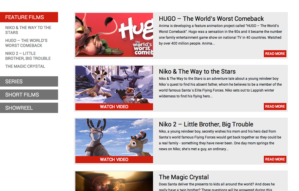Viewport: 299px width, 191px height.
Task: Watch video for Niko & The Way to the Stars
Action: pos(114,107)
